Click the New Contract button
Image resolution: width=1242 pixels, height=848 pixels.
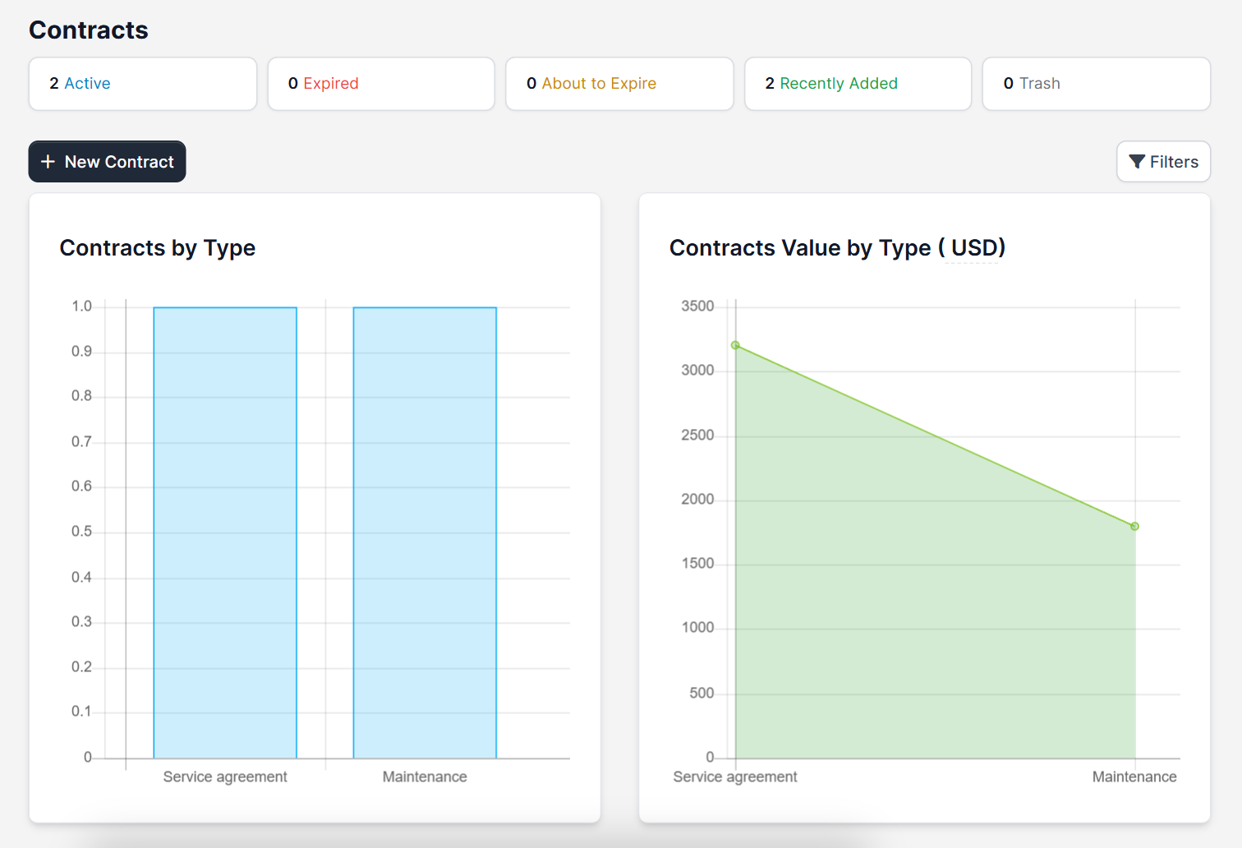pyautogui.click(x=108, y=162)
